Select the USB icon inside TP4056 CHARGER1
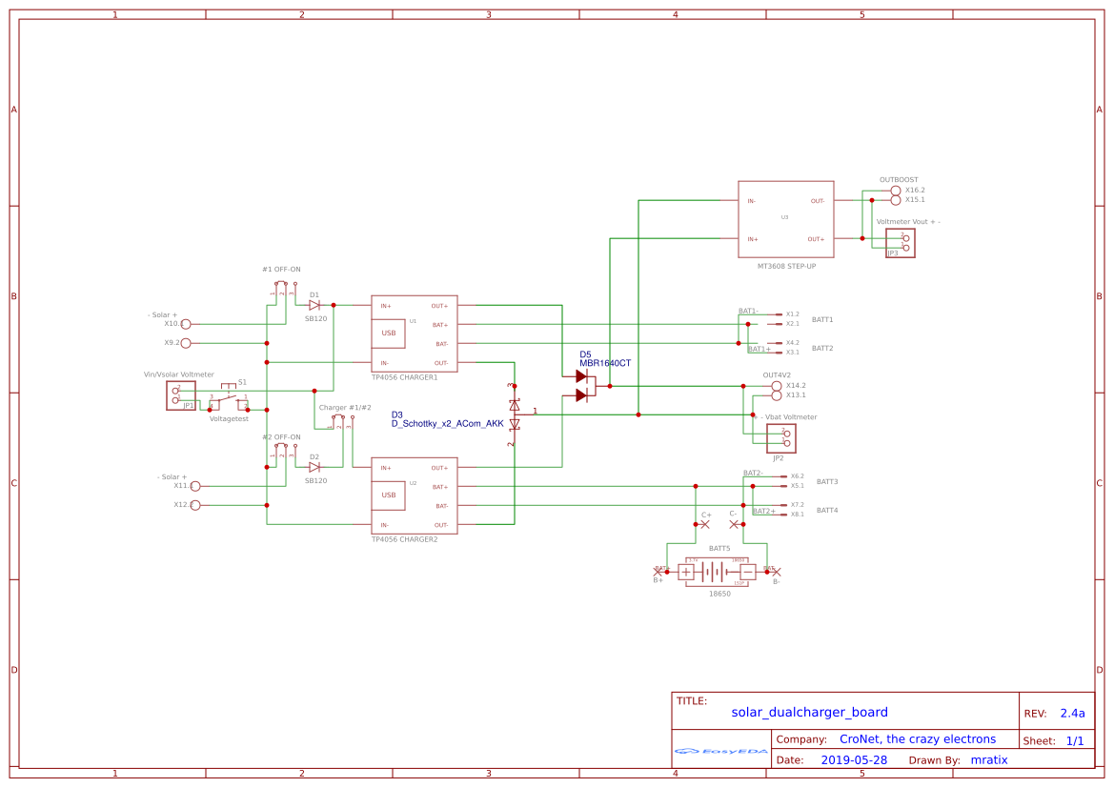This screenshot has height=788, width=1114. click(x=389, y=333)
